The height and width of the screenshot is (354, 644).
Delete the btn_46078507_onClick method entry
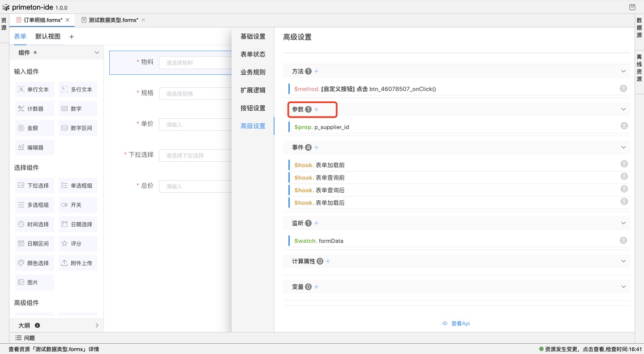tap(623, 89)
